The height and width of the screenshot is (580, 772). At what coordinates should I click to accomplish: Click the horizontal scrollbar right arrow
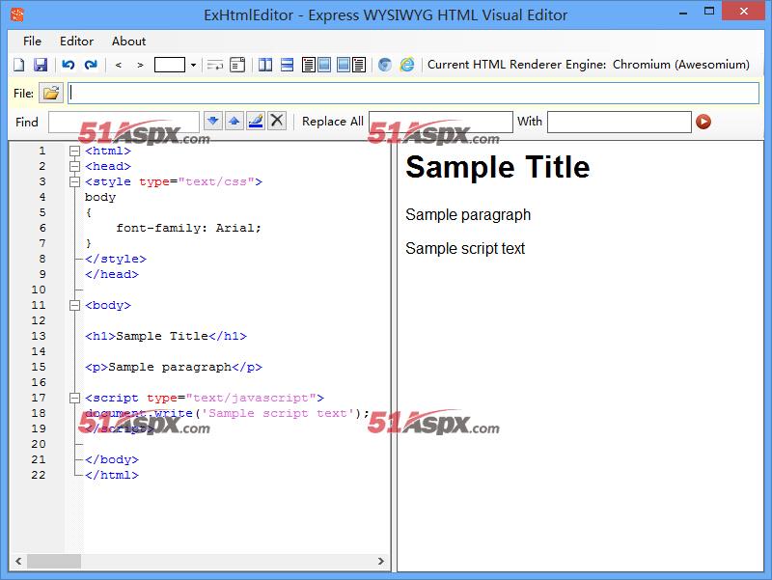(x=380, y=562)
